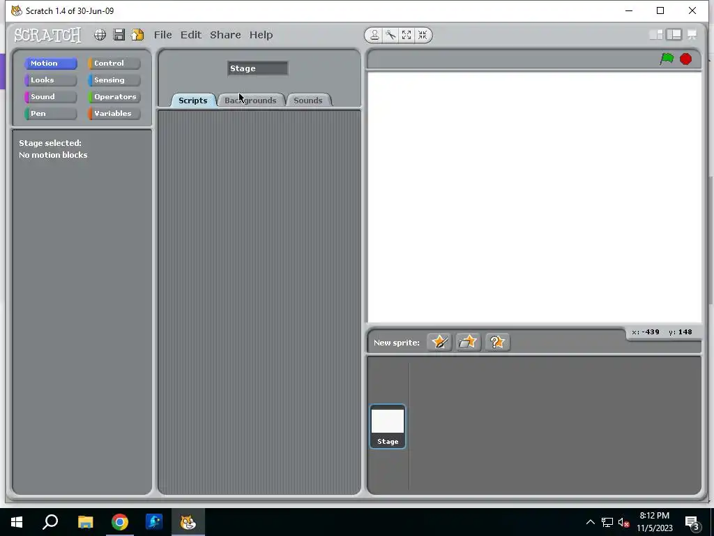Viewport: 714px width, 536px height.
Task: Open the network status icon
Action: pyautogui.click(x=607, y=522)
